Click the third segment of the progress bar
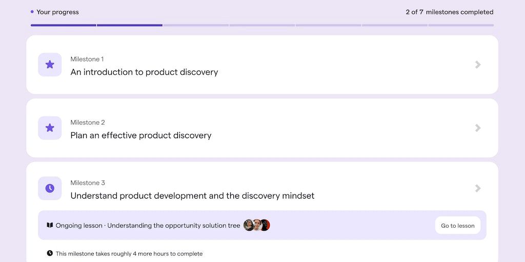Image resolution: width=525 pixels, height=262 pixels. (x=196, y=25)
